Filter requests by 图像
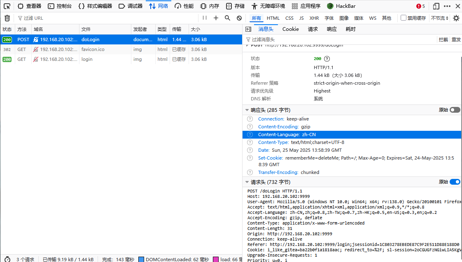This screenshot has width=462, height=262. click(x=344, y=18)
